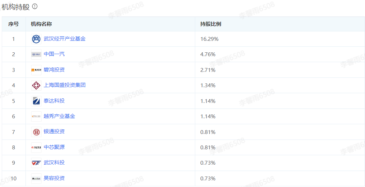This screenshot has width=365, height=187.
Task: Click the 碧鸿投资 logo icon
Action: click(x=36, y=70)
